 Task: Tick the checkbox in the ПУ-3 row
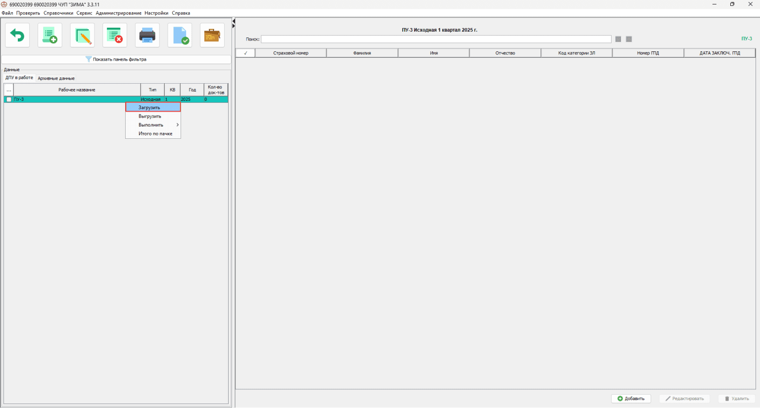[x=9, y=99]
